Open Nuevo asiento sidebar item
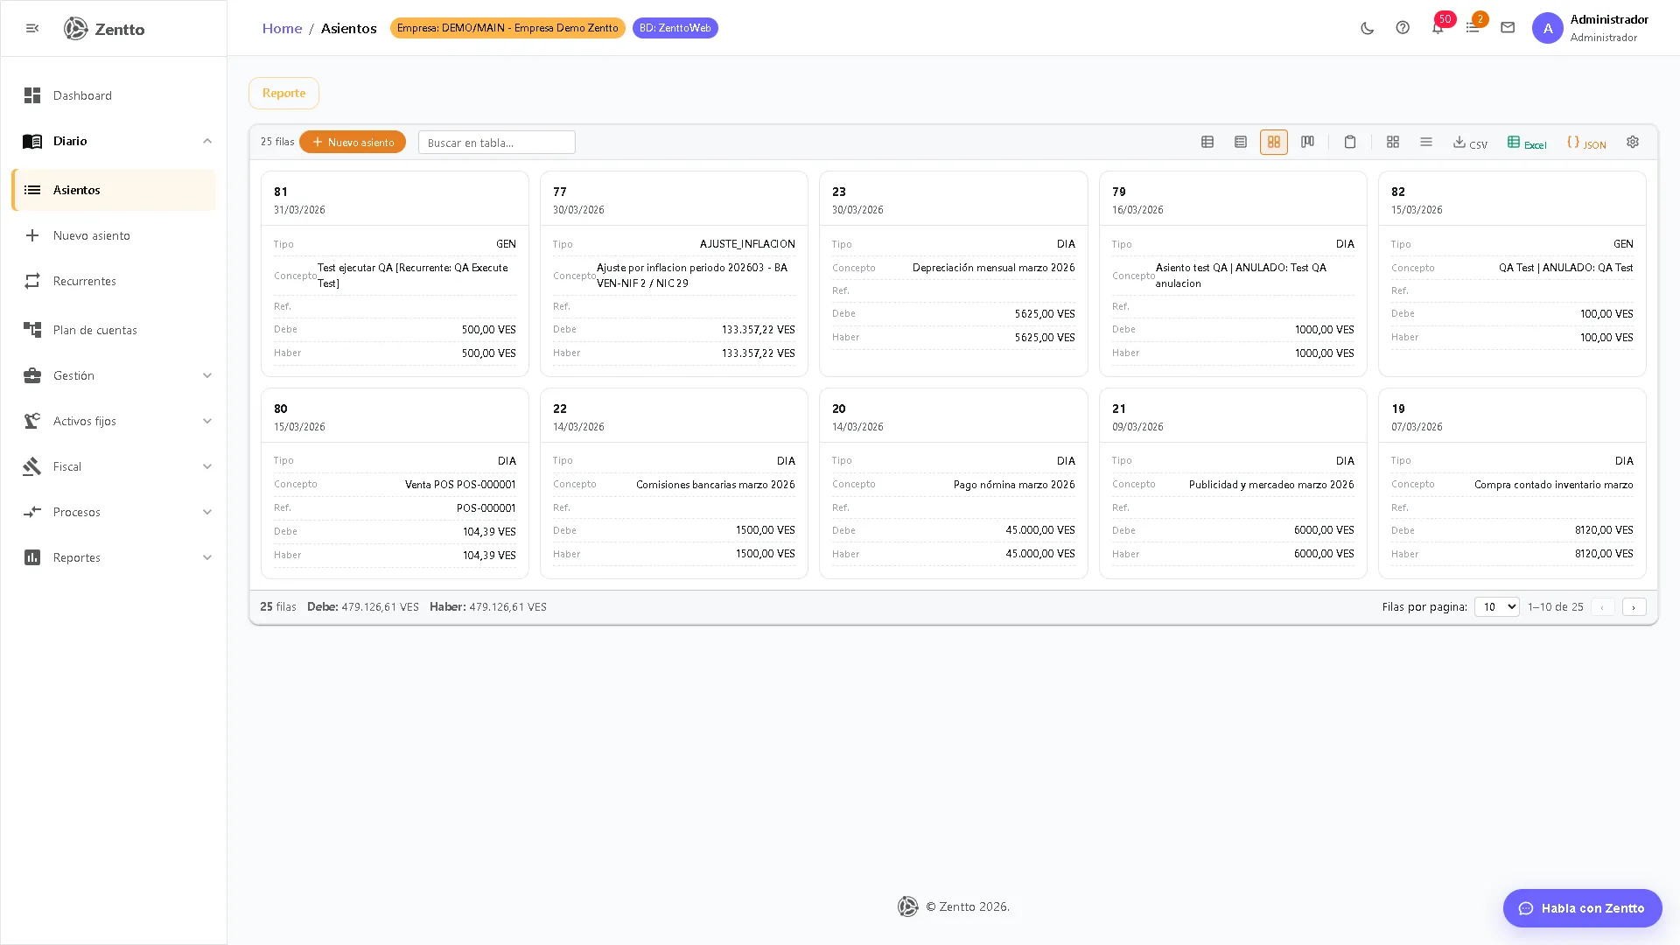1680x945 pixels. coord(114,235)
